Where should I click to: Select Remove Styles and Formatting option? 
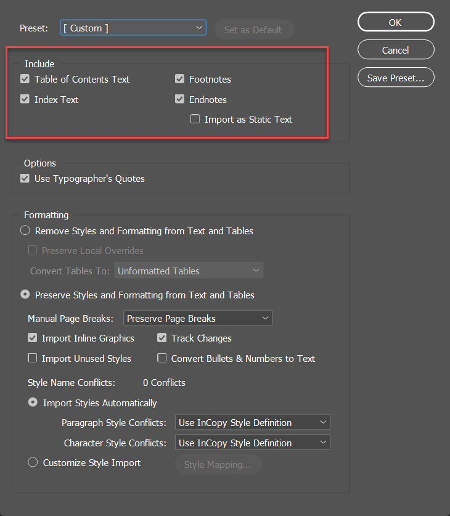tap(25, 231)
